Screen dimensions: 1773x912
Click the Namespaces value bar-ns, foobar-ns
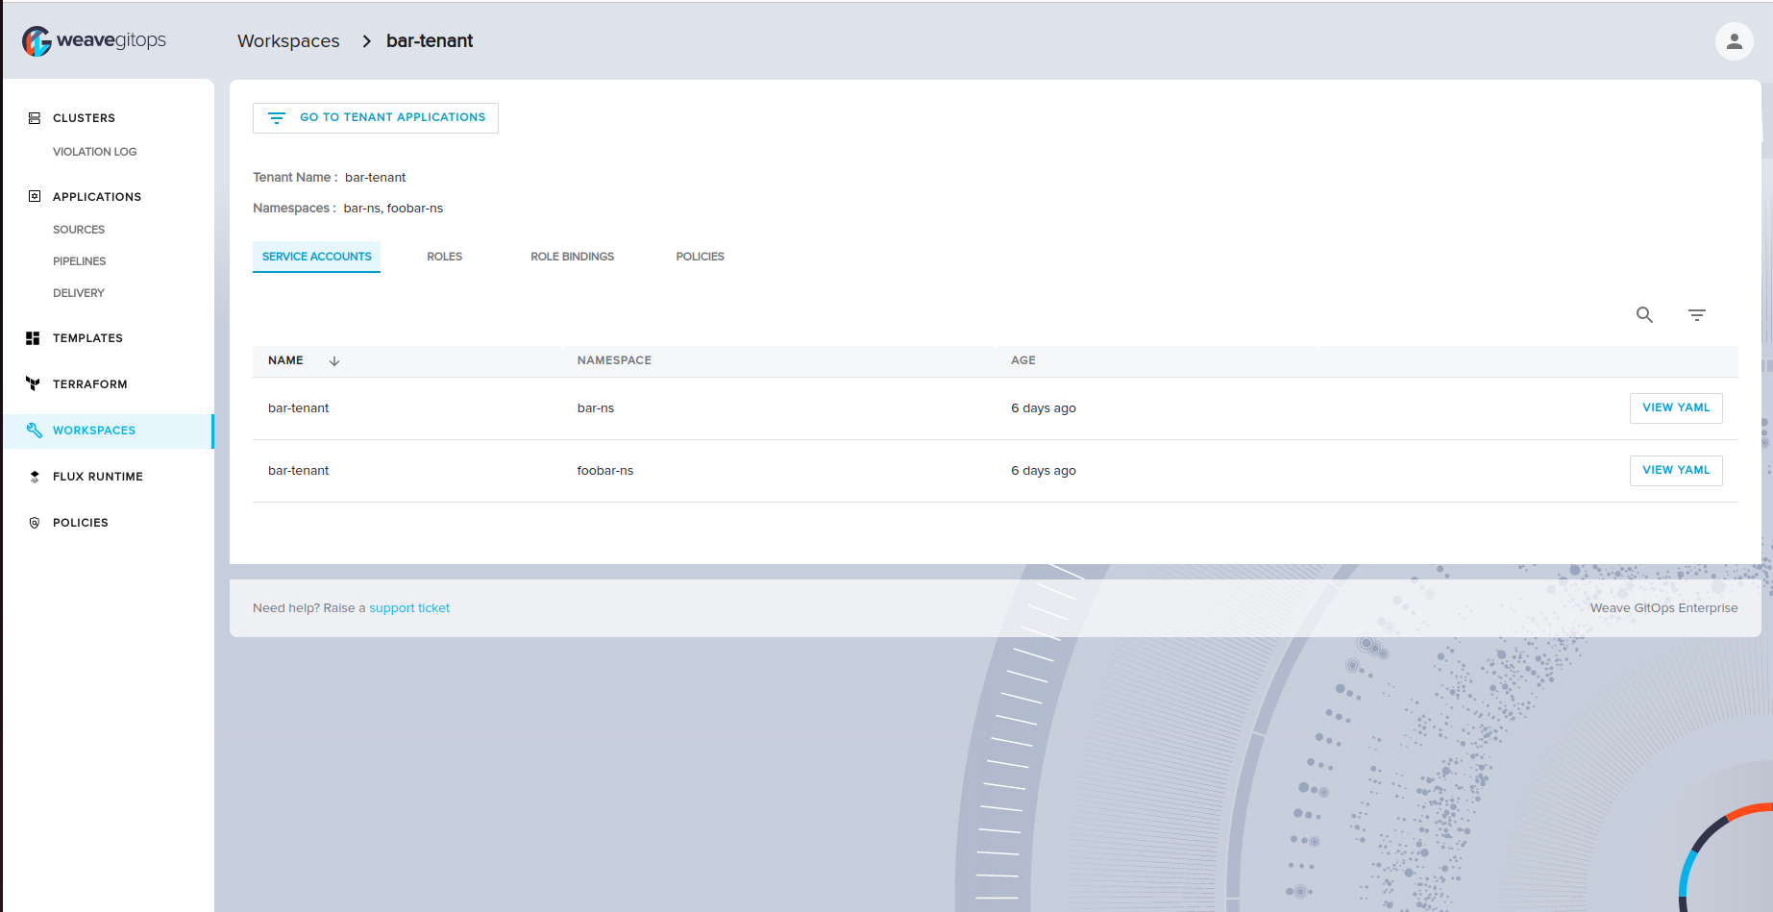pos(393,209)
